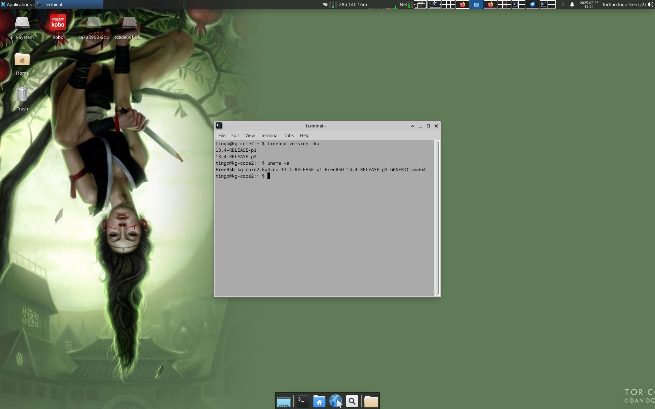655x409 pixels.
Task: Toggle the terminal window's roll-up arrow
Action: click(x=412, y=126)
